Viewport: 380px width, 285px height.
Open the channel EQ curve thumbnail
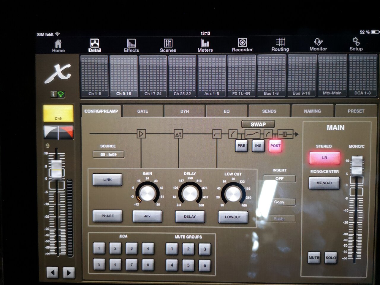coord(58,132)
